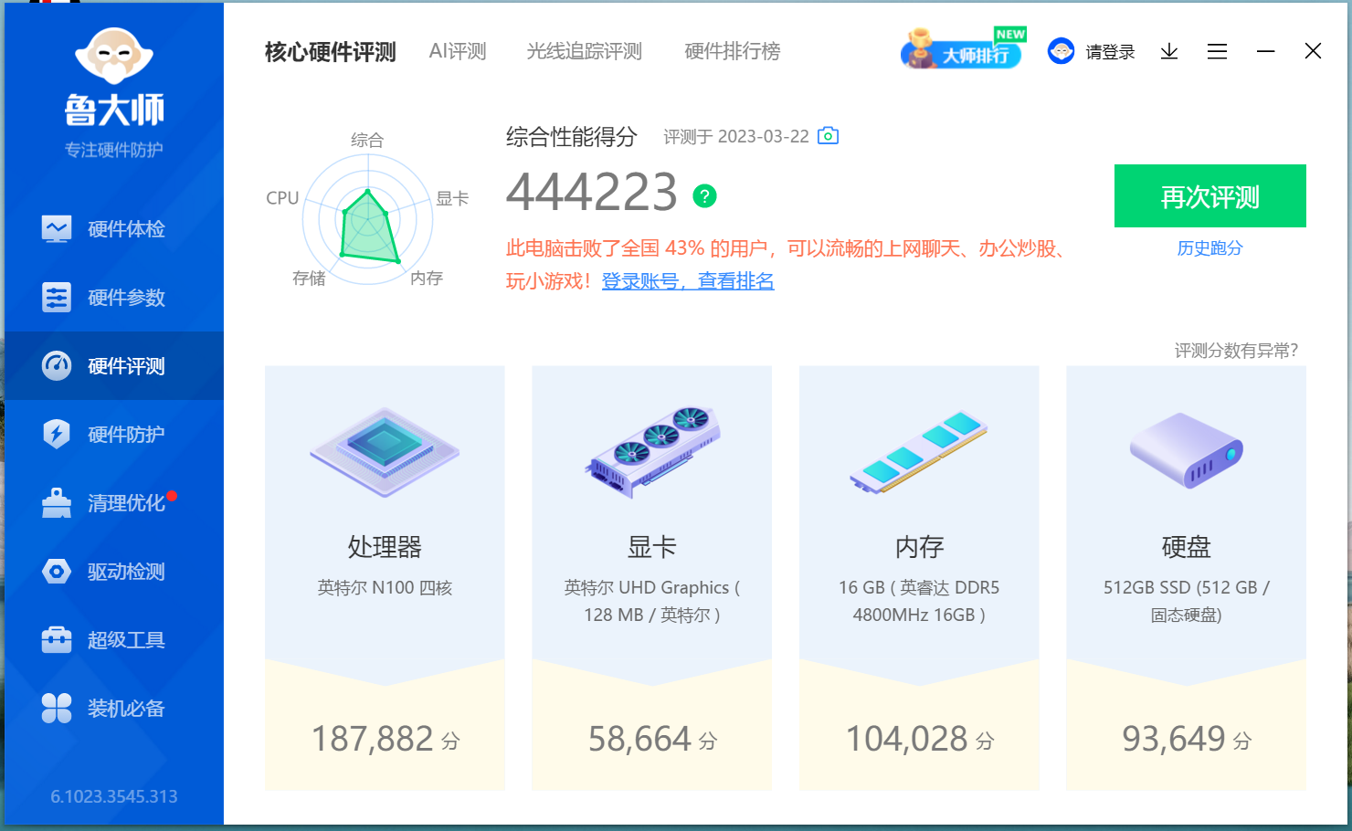Click the CPU label on radar chart
The image size is (1352, 831).
pos(282,198)
